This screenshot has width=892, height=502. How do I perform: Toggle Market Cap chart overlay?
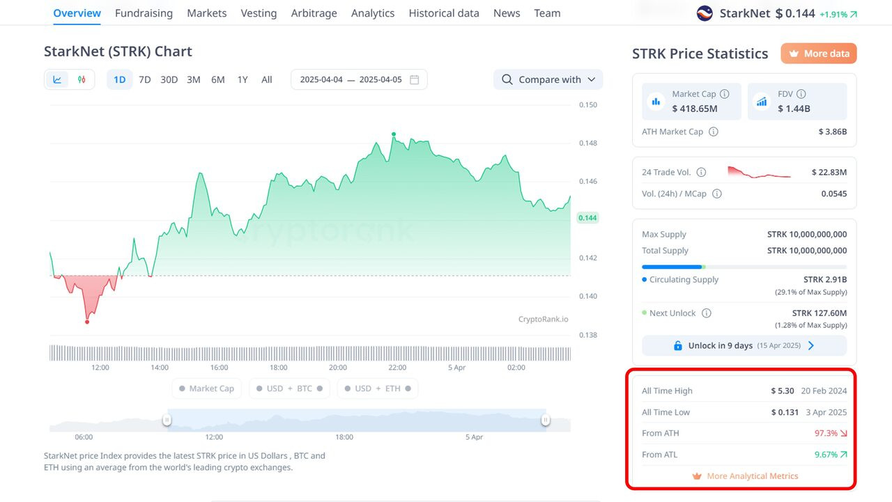[206, 389]
